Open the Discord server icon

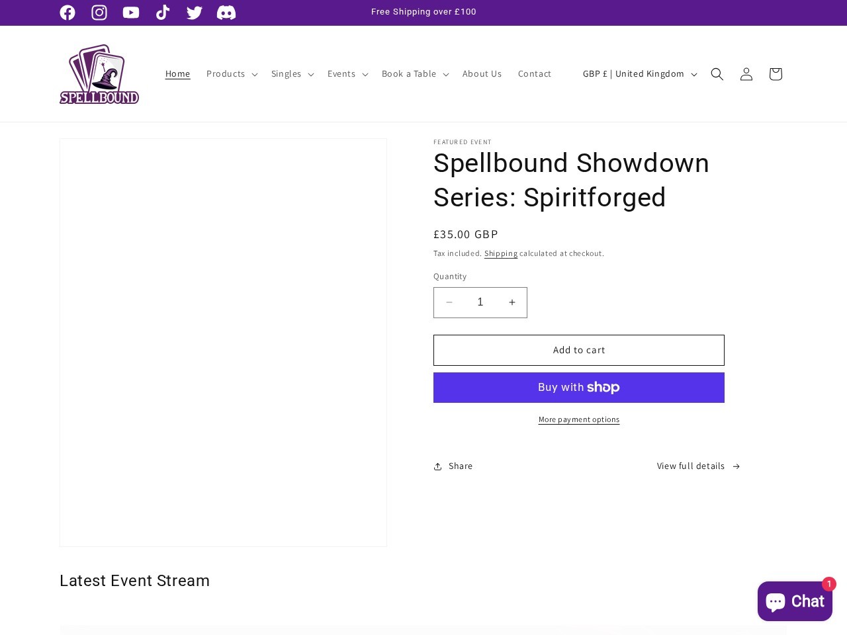pyautogui.click(x=226, y=13)
